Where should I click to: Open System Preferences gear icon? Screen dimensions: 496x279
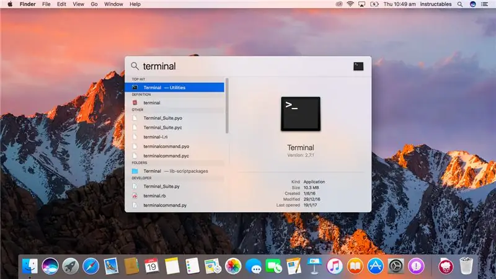click(x=396, y=266)
